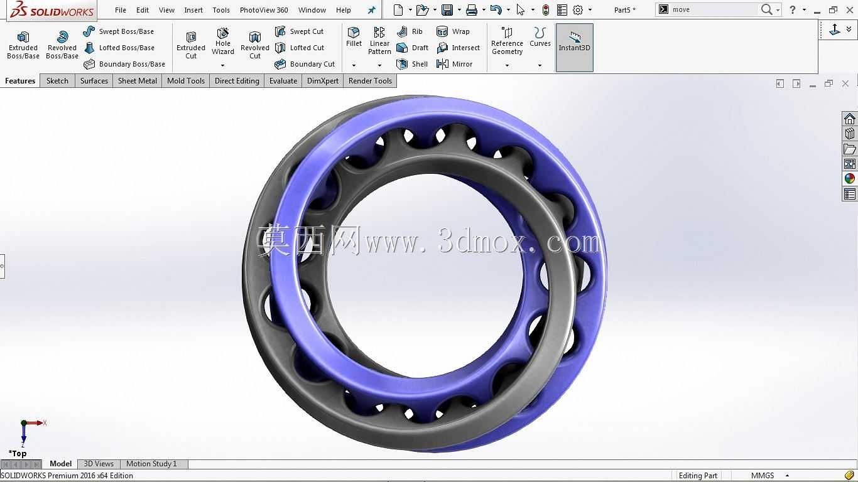This screenshot has height=482, width=858.
Task: Open the Help dropdown arrow
Action: 805,10
